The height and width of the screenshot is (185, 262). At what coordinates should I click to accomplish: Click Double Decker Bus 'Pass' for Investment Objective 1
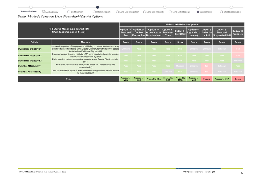point(139,49)
